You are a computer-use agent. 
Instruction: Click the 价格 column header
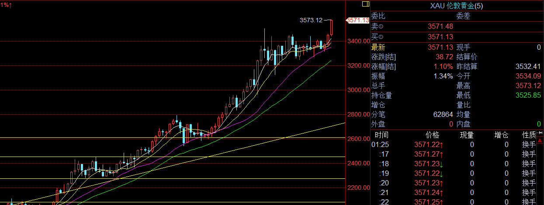pyautogui.click(x=433, y=135)
